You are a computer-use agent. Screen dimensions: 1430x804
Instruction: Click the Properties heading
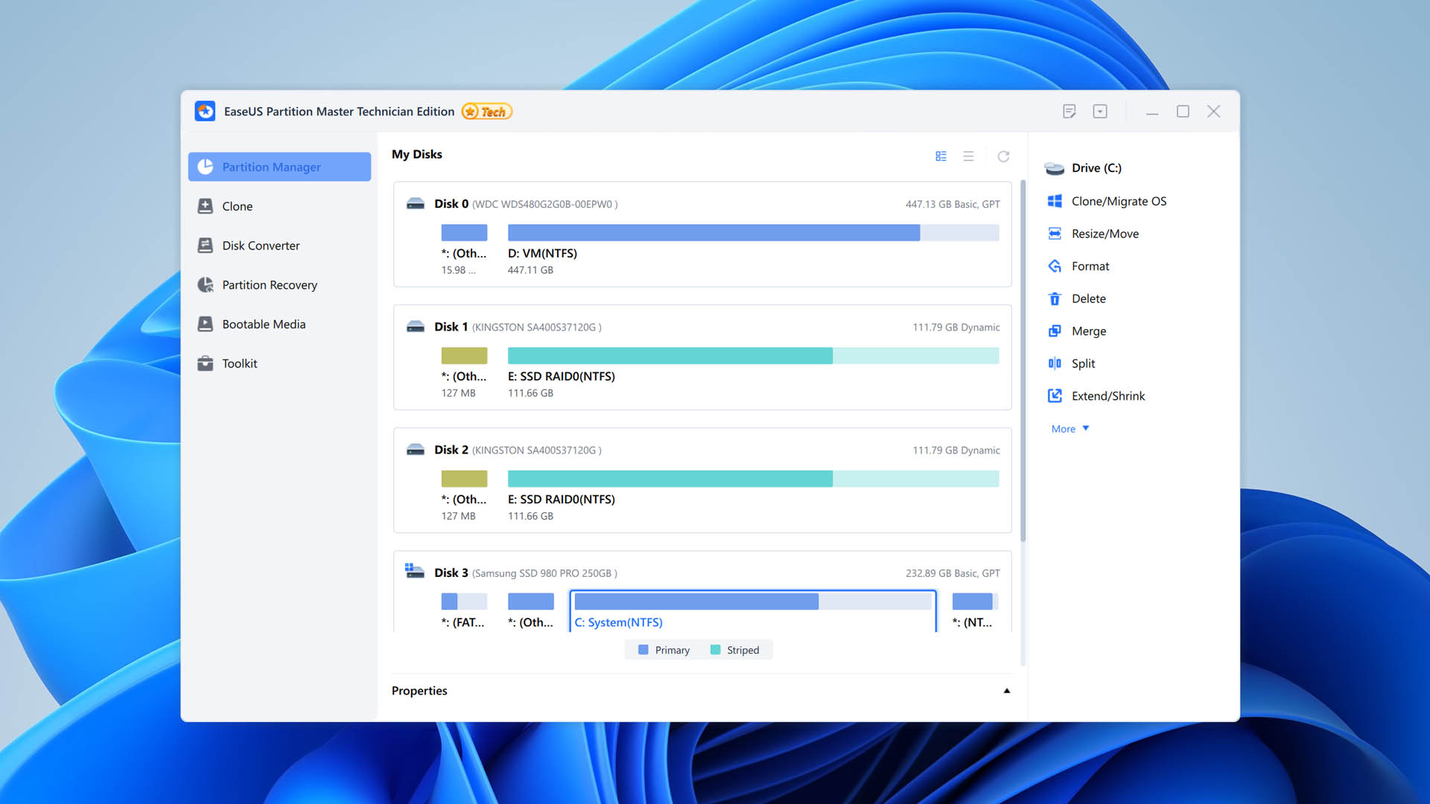tap(419, 691)
